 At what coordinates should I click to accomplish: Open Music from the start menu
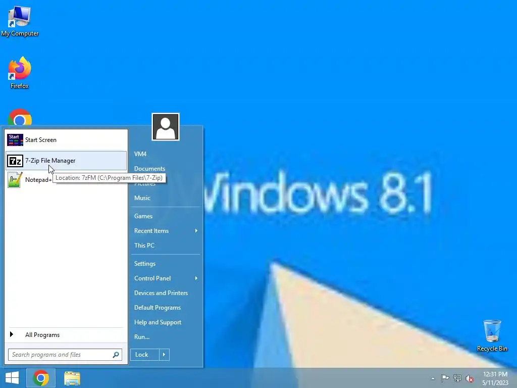pos(142,198)
